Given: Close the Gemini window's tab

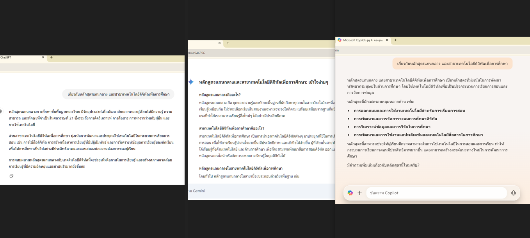Looking at the screenshot, I should pyautogui.click(x=219, y=43).
